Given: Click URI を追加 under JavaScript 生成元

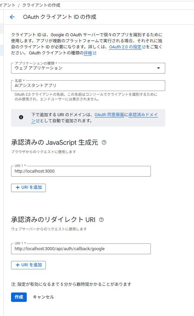Looking at the screenshot, I should 28,188.
